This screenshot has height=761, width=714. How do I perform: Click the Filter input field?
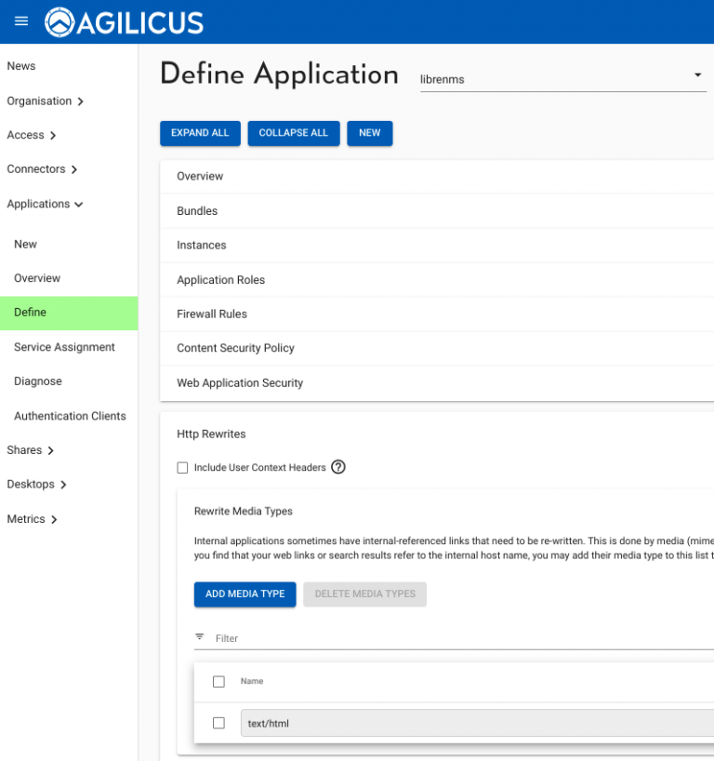pos(456,638)
